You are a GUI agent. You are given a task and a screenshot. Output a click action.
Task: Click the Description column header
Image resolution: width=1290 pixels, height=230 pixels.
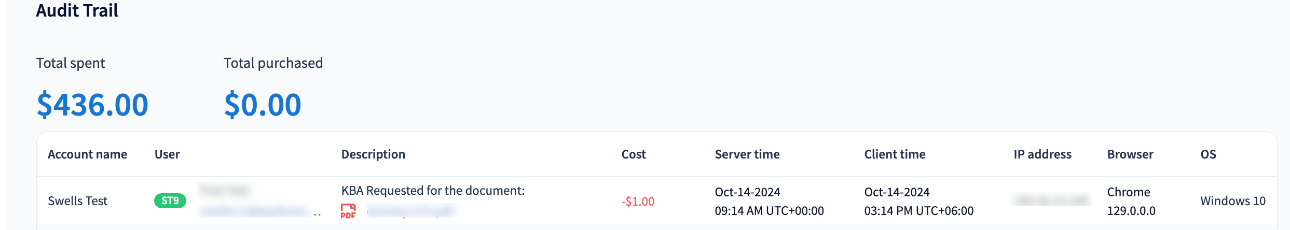[373, 154]
